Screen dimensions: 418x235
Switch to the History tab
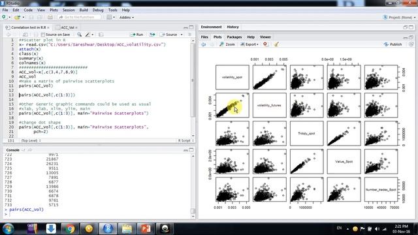[x=233, y=27]
